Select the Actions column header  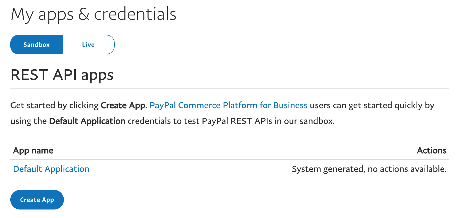click(432, 150)
